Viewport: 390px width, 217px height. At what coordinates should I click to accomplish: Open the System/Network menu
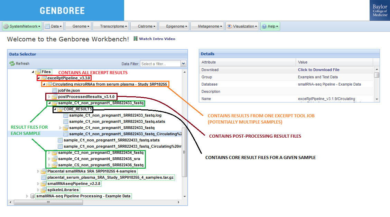click(x=22, y=26)
